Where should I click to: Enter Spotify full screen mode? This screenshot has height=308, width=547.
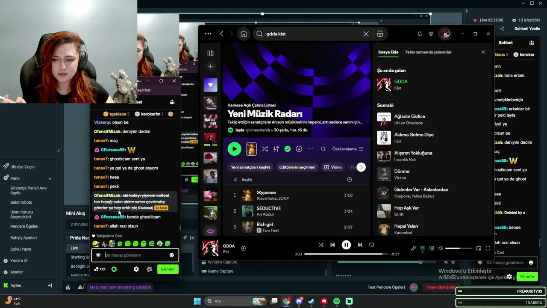click(488, 248)
